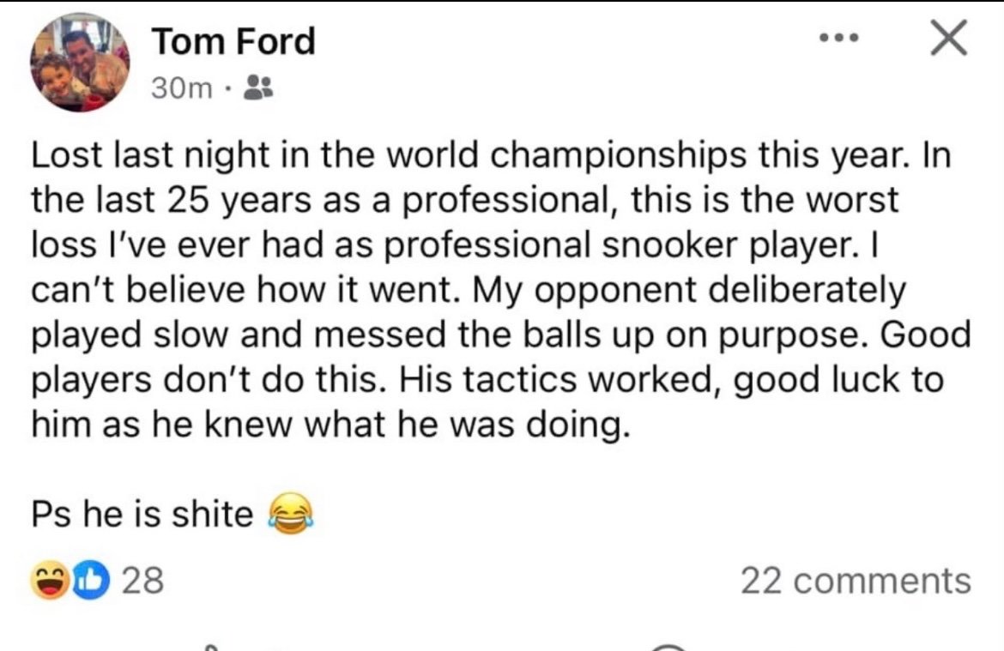The image size is (1004, 651).
Task: Click the Haha reaction emoji icon
Action: pos(49,580)
